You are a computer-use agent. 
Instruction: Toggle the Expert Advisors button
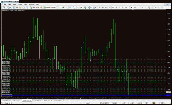[50, 7]
